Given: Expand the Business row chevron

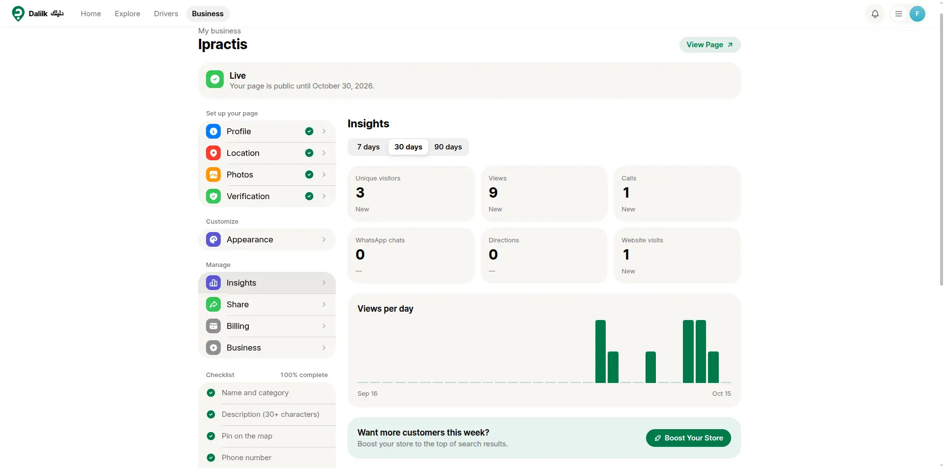Looking at the screenshot, I should click(x=324, y=348).
